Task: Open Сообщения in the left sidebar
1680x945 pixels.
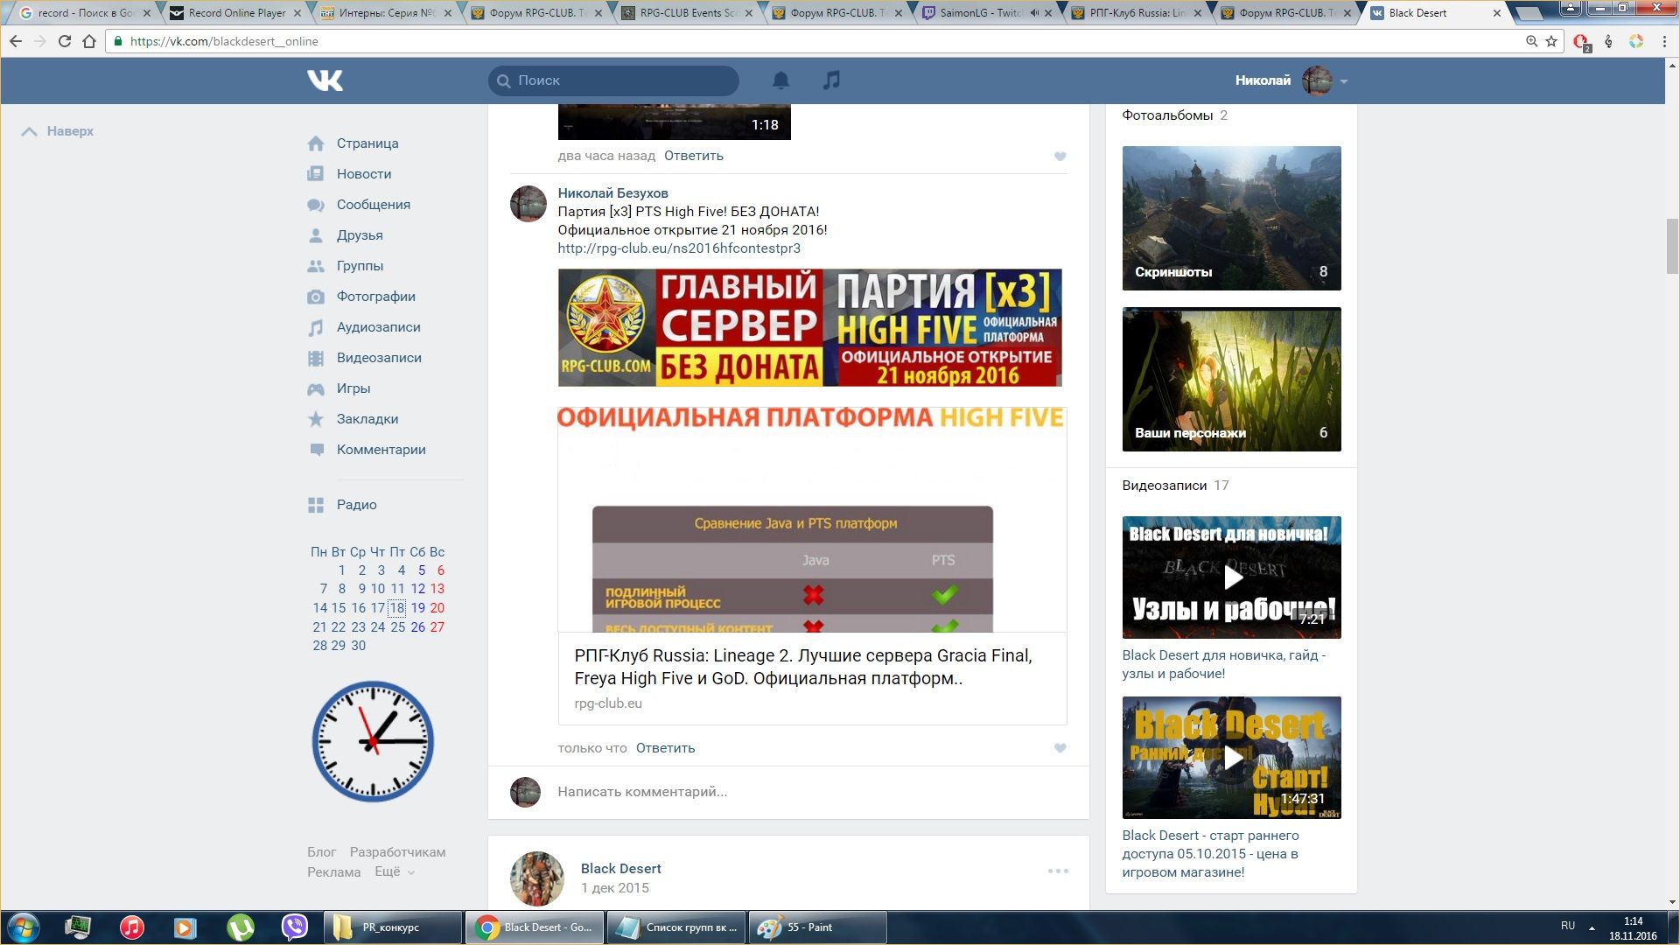Action: click(373, 205)
